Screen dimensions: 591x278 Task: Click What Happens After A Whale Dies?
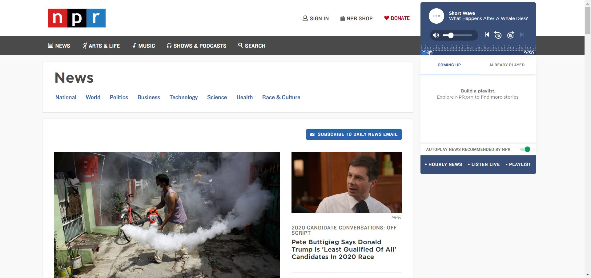[488, 18]
